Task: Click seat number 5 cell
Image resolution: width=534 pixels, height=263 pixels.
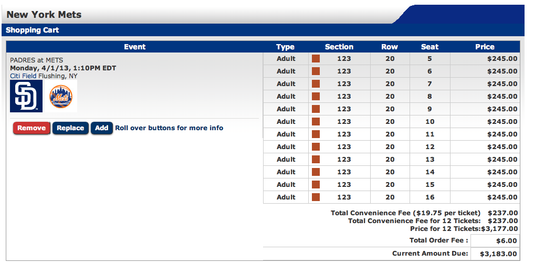Action: [x=430, y=59]
